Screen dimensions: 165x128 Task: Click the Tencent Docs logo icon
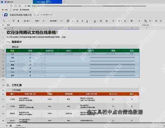coord(6,15)
